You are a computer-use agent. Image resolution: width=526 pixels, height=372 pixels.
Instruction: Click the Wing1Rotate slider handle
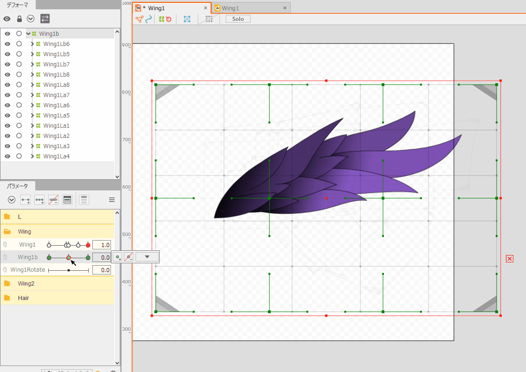coord(69,270)
